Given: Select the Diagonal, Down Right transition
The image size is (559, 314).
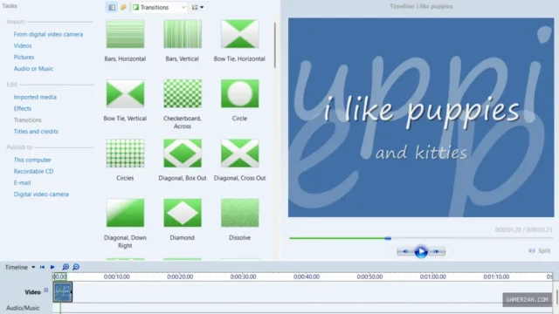Looking at the screenshot, I should point(125,213).
